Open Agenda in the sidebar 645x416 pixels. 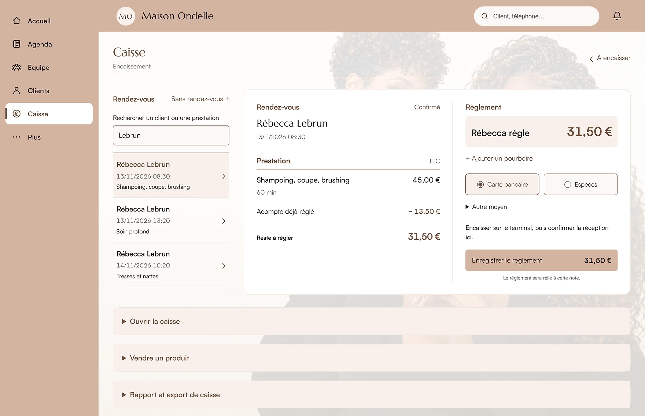(x=49, y=44)
